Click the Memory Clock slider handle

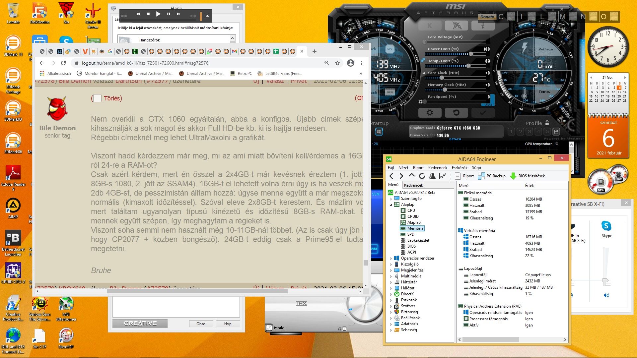pos(445,89)
